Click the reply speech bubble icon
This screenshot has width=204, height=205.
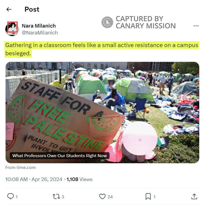[10, 196]
